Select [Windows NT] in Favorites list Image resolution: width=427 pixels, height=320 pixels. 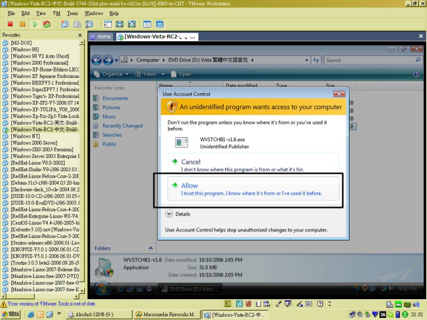point(25,136)
